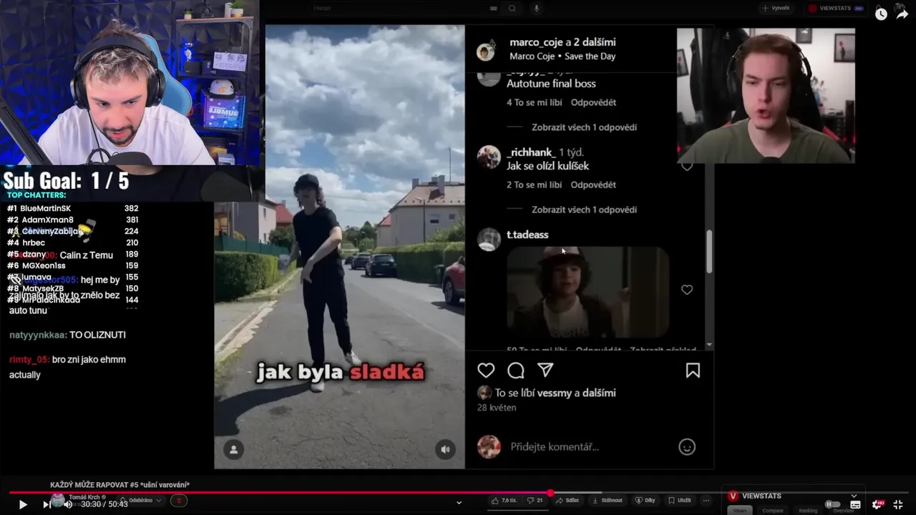Exit fullscreen mode
The width and height of the screenshot is (916, 515).
pos(898,504)
